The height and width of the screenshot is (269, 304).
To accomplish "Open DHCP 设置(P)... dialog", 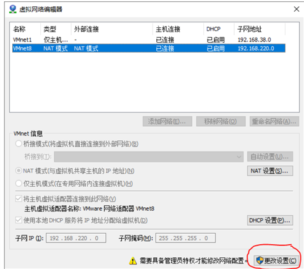I will click(x=270, y=220).
